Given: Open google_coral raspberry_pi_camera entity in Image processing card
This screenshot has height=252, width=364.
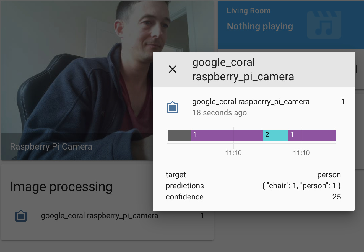Looking at the screenshot, I should click(107, 216).
